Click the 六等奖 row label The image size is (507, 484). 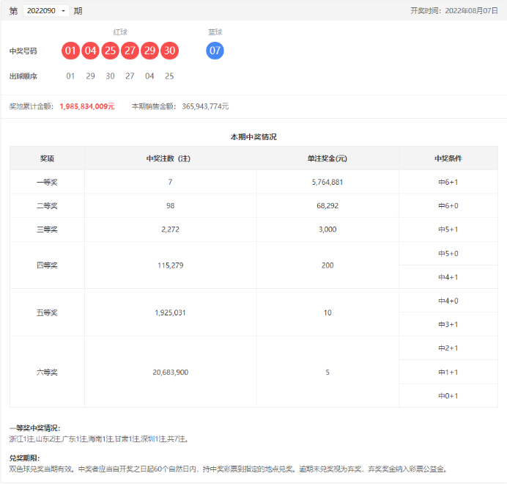pyautogui.click(x=47, y=373)
